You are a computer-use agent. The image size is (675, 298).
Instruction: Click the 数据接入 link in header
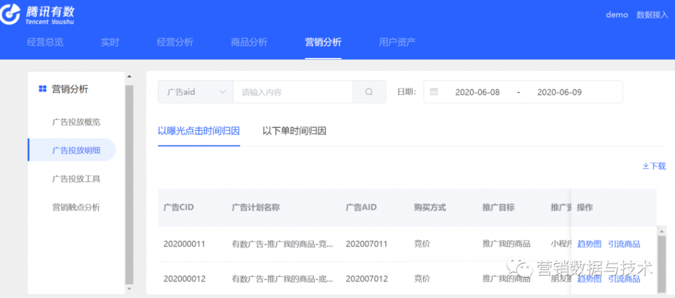coord(652,15)
